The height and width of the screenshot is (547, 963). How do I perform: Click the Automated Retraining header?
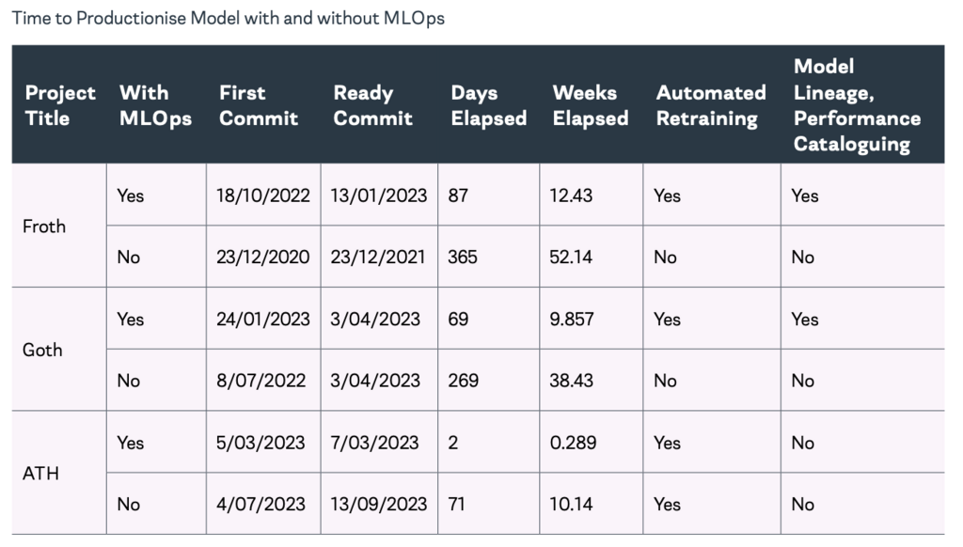coord(712,105)
